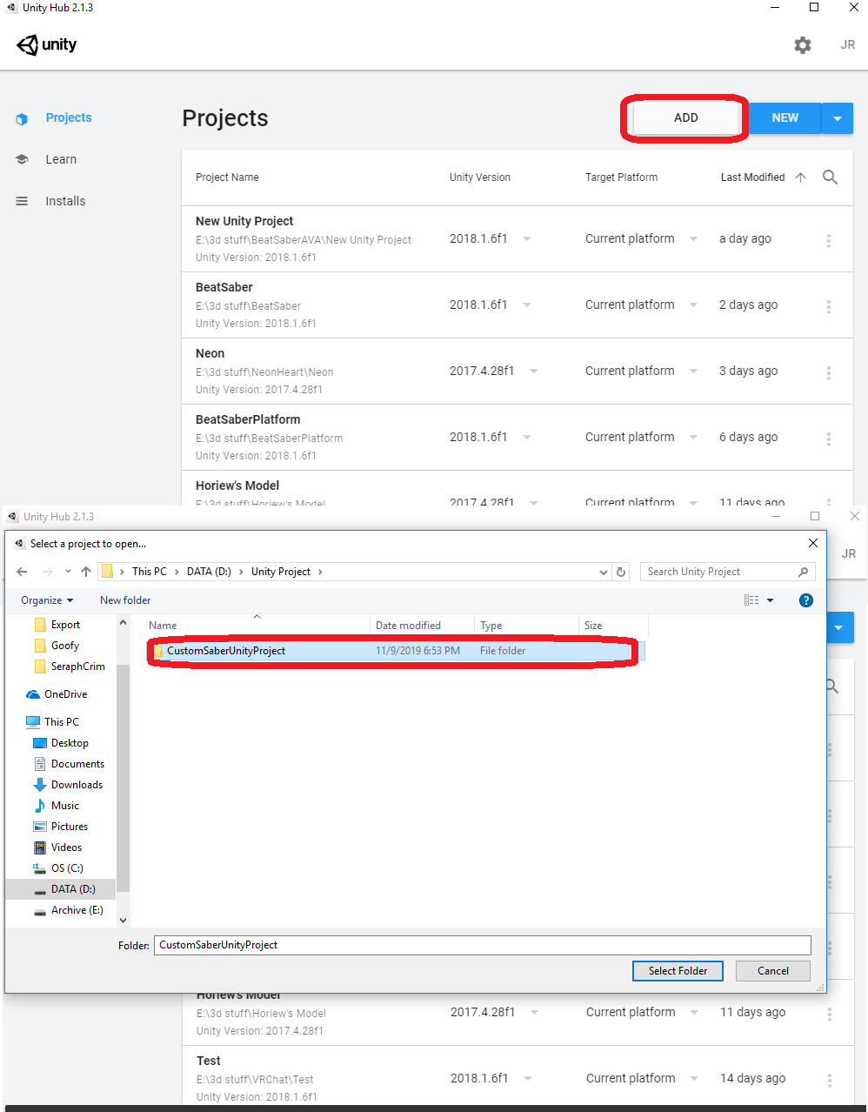Click the Help icon in file dialog
Image resolution: width=868 pixels, height=1112 pixels.
[805, 600]
